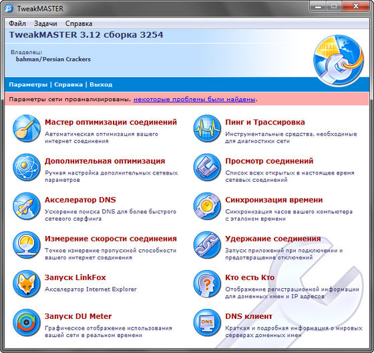Launch Акселератор DNS heading

80,200
